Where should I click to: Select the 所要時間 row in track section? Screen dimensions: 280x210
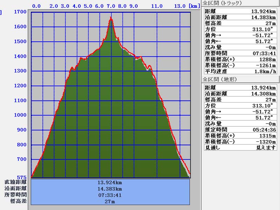[240, 53]
